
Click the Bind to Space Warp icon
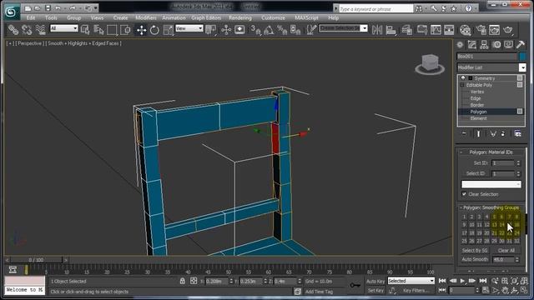pyautogui.click(x=41, y=30)
